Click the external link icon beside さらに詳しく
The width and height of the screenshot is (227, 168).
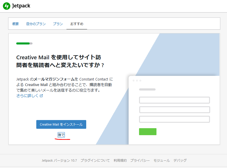(41, 96)
